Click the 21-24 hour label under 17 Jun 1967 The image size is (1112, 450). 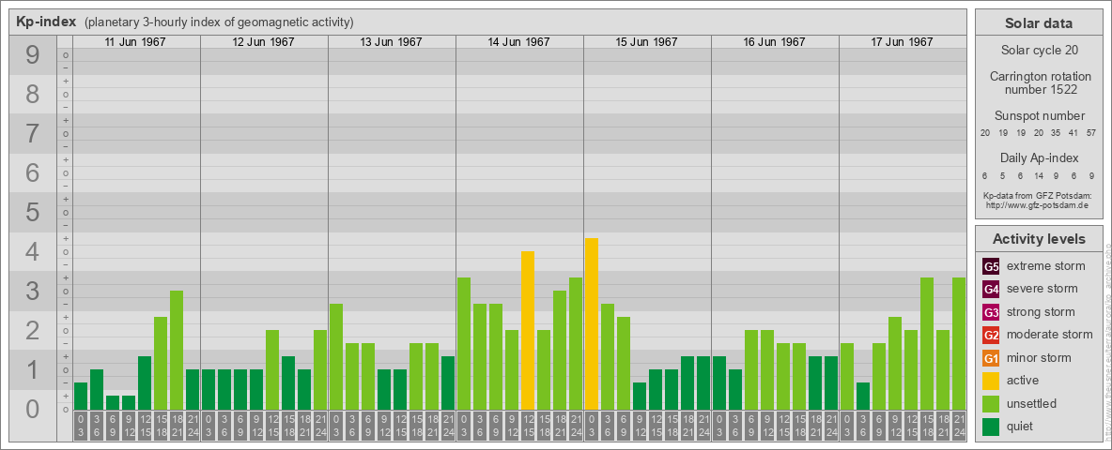[x=959, y=426]
